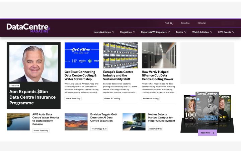241x151 pixels.
Task: Click the Read Now magazine button
Action: [x=207, y=133]
